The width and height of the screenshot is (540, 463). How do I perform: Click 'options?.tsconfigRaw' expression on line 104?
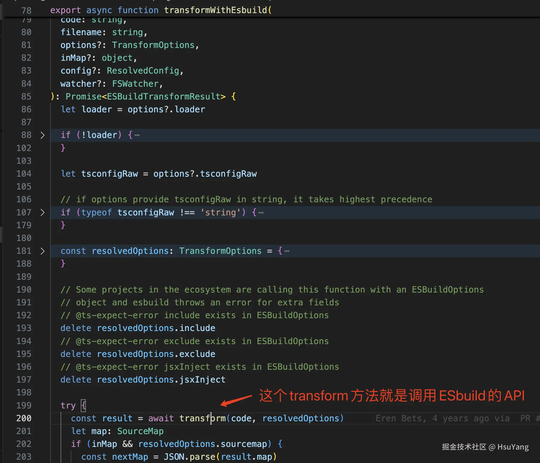(x=205, y=174)
